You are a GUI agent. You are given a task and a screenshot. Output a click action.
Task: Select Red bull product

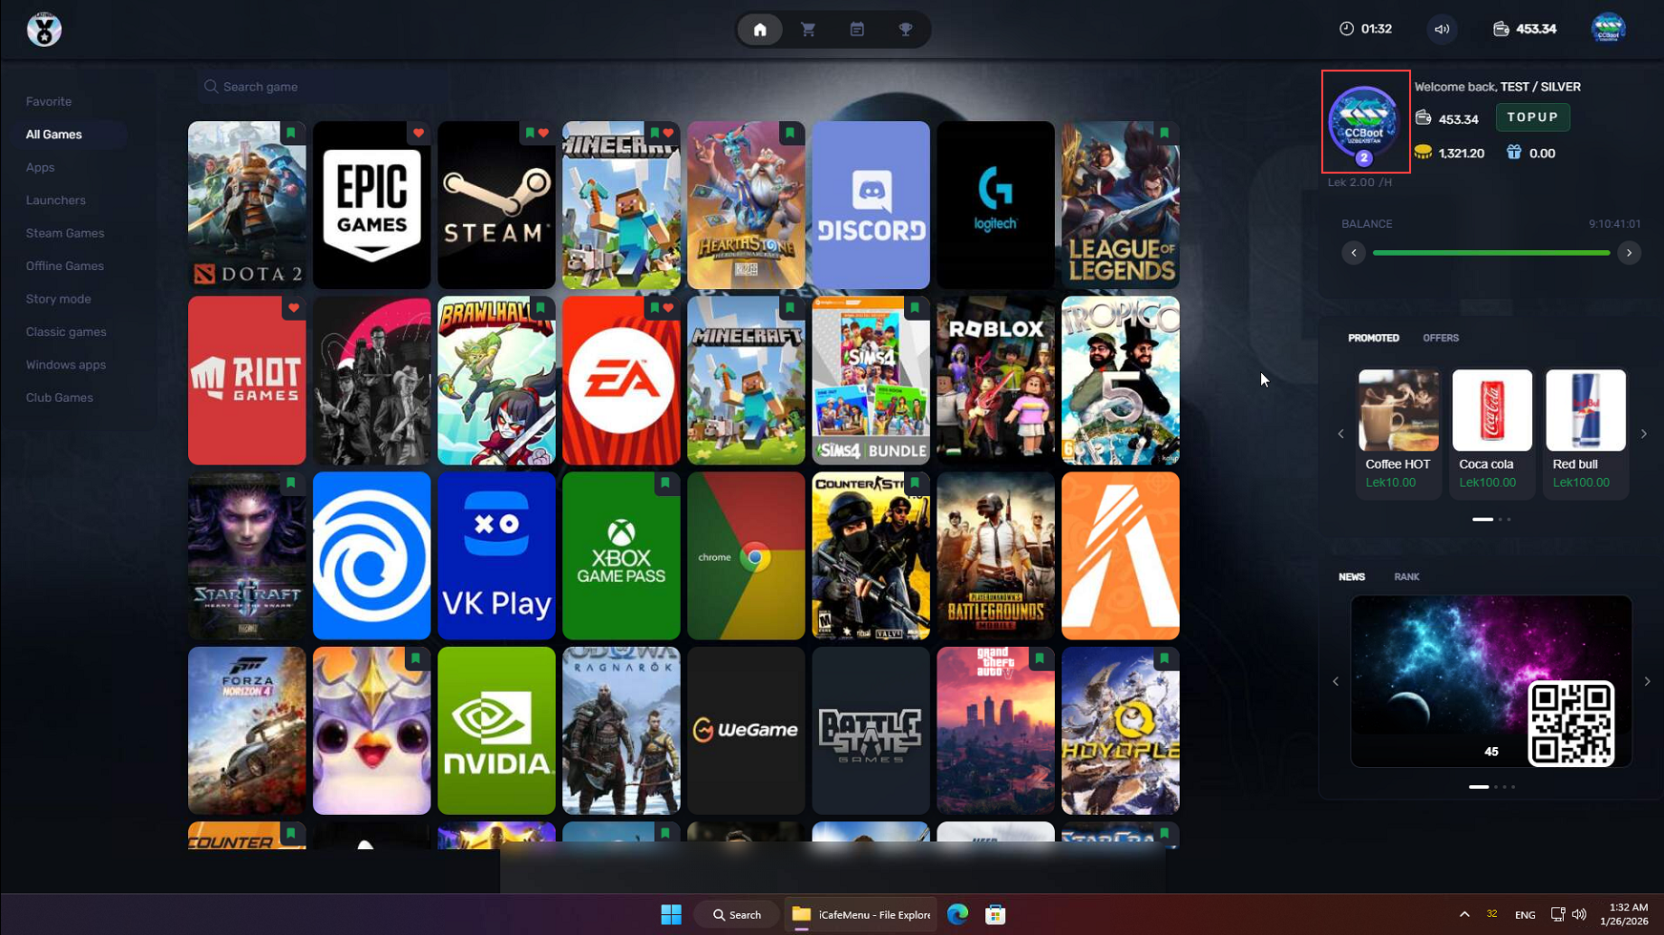point(1586,432)
